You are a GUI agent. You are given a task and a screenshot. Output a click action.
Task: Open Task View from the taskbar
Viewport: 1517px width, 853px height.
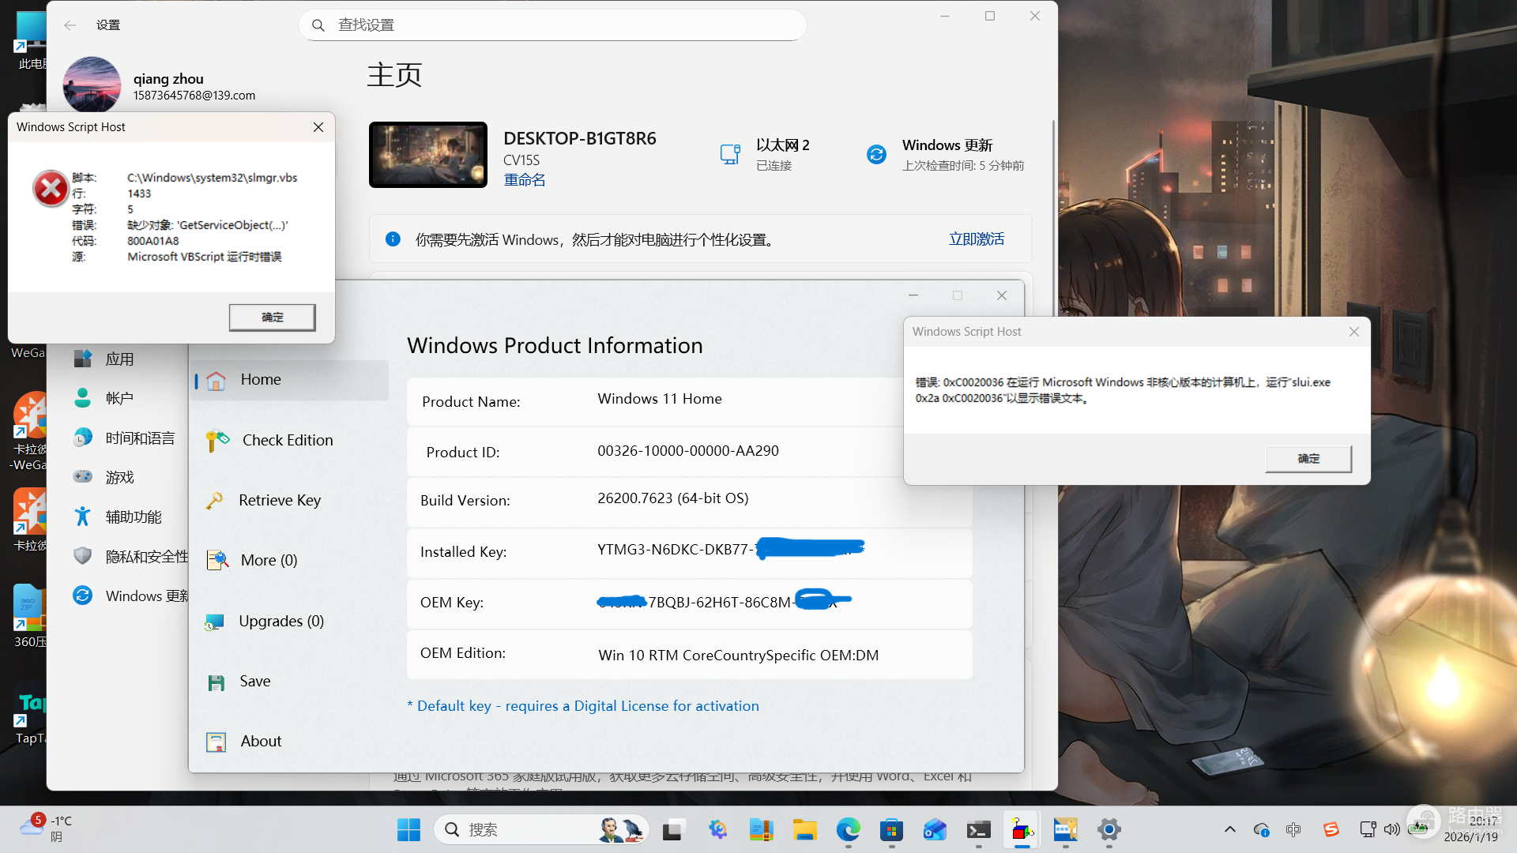pos(672,830)
